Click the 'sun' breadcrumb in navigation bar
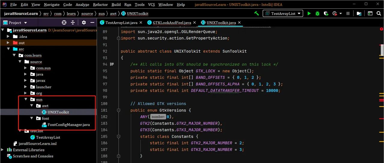The image size is (384, 163). 102,13
